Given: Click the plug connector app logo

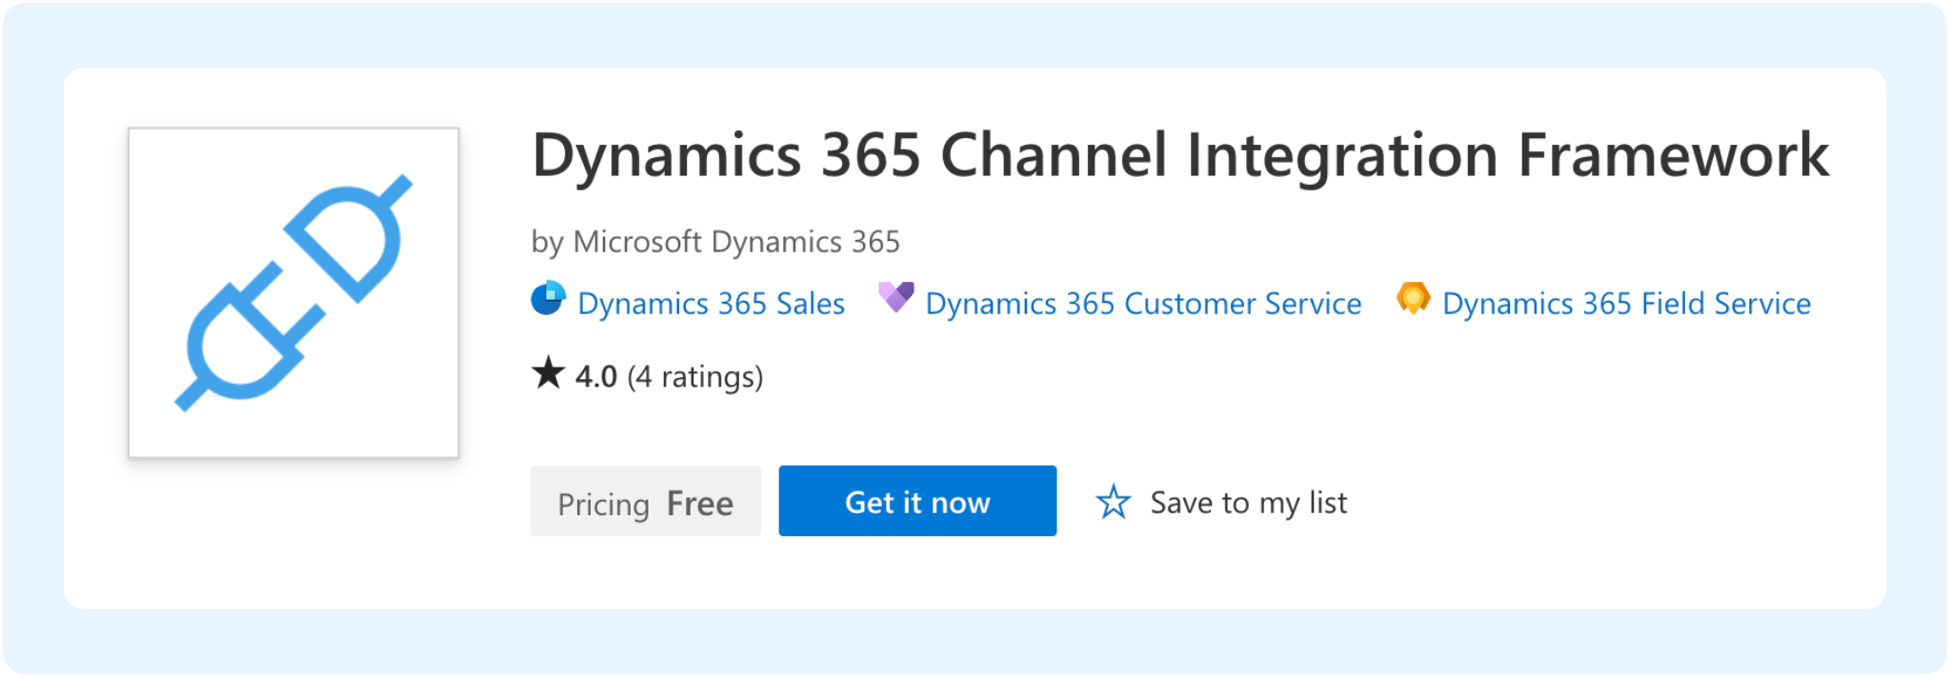Looking at the screenshot, I should click(293, 292).
